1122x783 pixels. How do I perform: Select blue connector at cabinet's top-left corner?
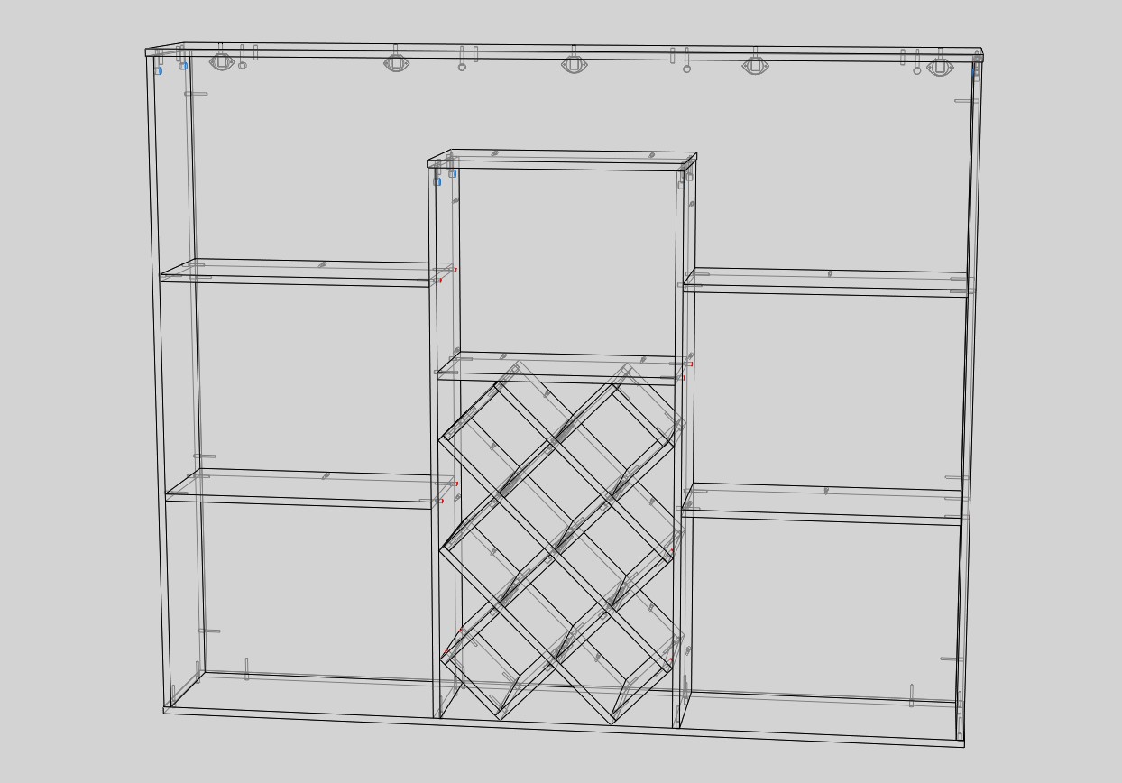click(x=159, y=70)
